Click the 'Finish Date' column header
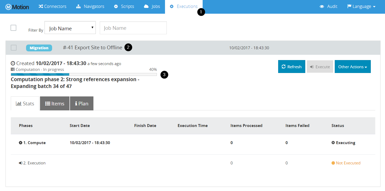This screenshot has height=191, width=385. pos(145,126)
